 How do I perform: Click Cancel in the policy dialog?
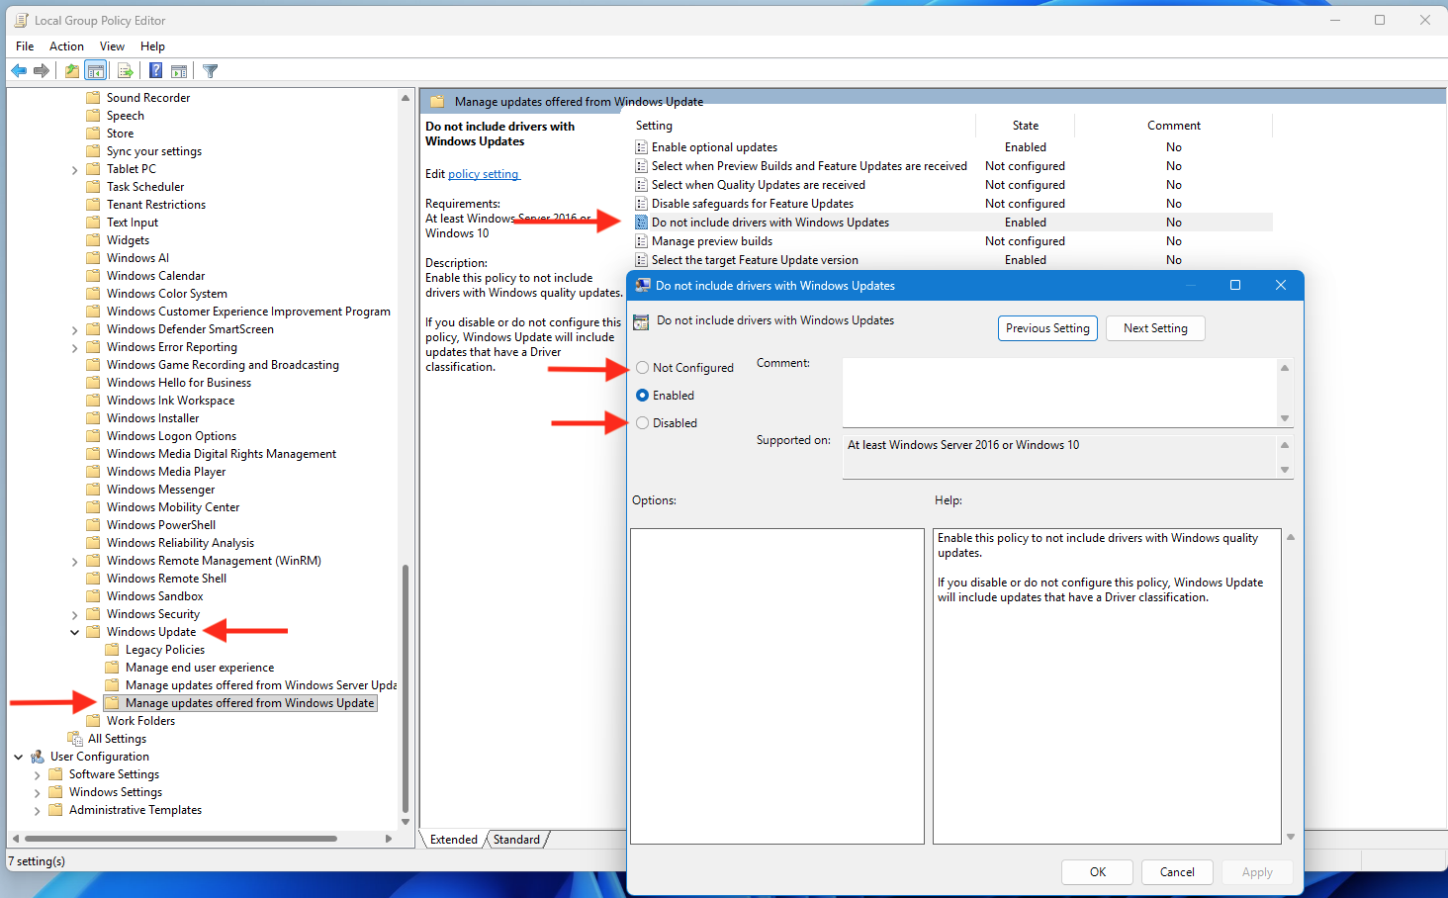pos(1177,872)
